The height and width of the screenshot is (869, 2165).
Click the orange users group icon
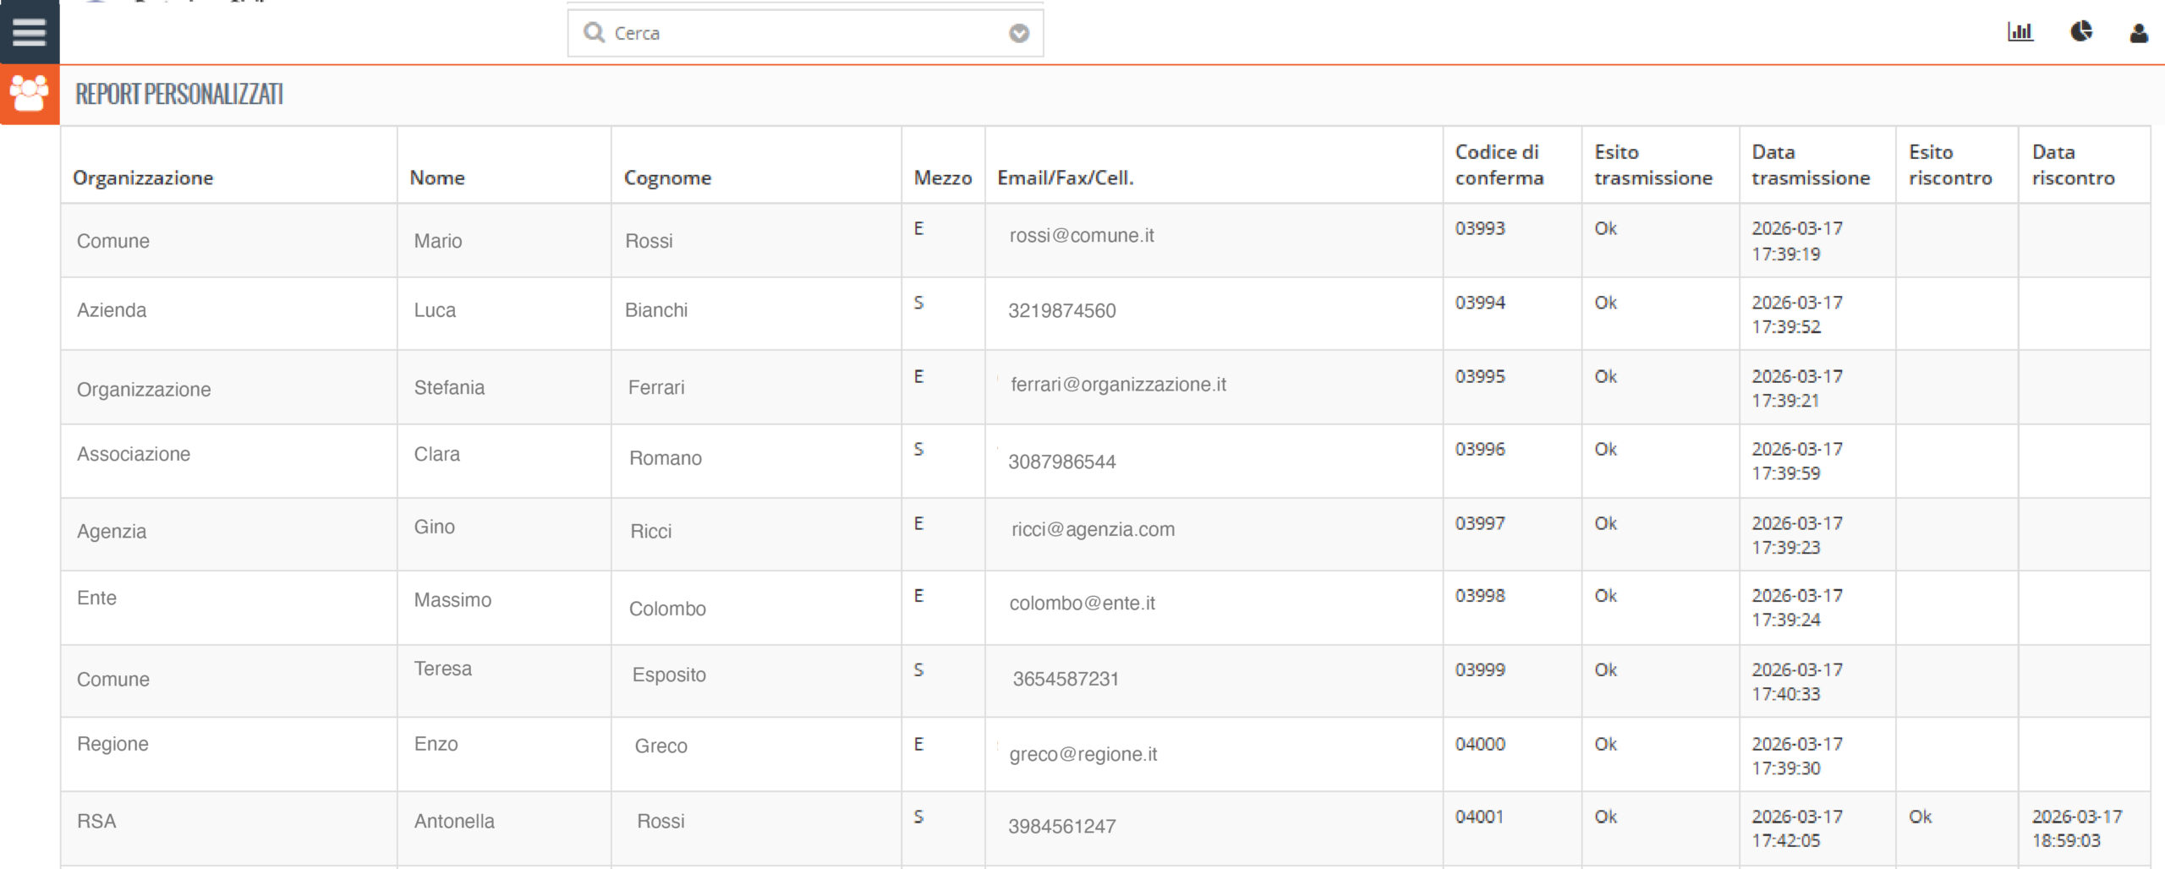(29, 94)
